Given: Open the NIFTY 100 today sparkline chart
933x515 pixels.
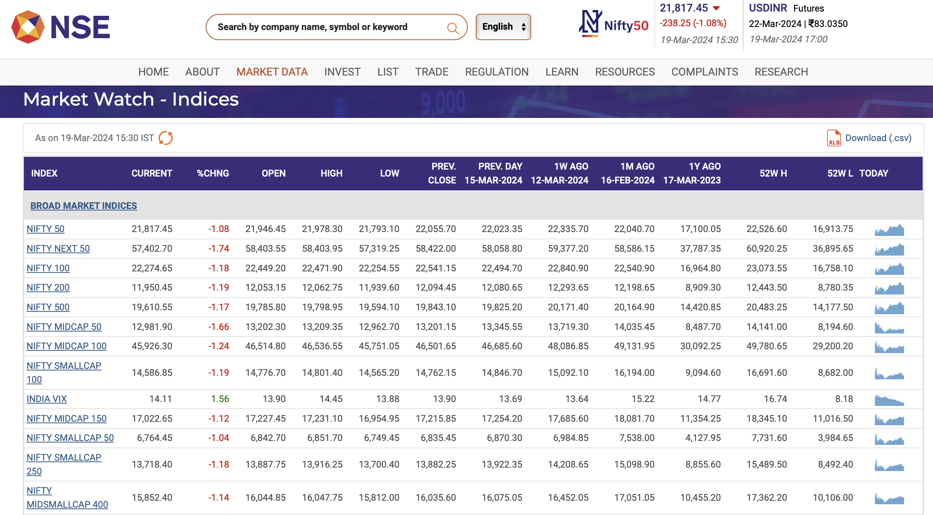Looking at the screenshot, I should click(889, 268).
